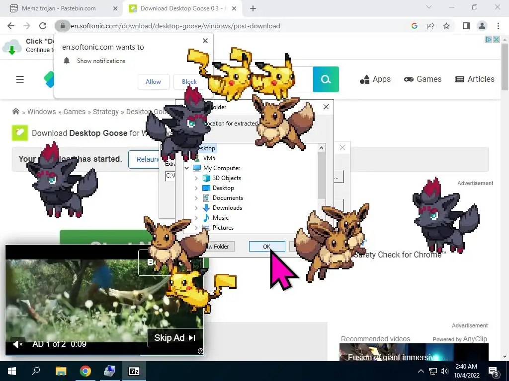Show hidden system tray icons

tap(421, 371)
